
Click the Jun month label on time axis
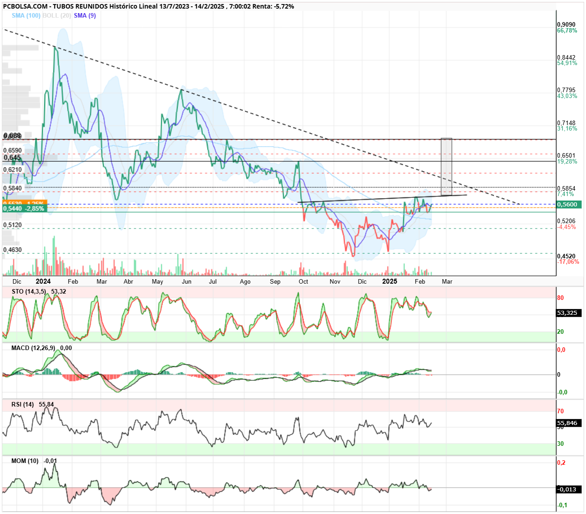point(186,281)
